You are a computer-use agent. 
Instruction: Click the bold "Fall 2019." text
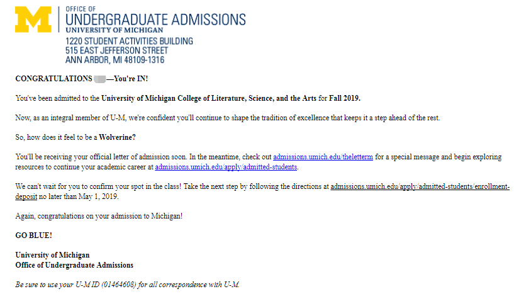(x=345, y=98)
